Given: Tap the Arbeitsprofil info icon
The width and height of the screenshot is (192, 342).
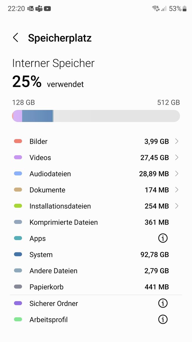Looking at the screenshot, I should coord(163,320).
